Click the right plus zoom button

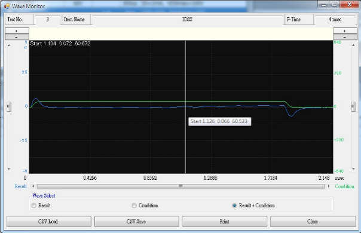click(345, 31)
